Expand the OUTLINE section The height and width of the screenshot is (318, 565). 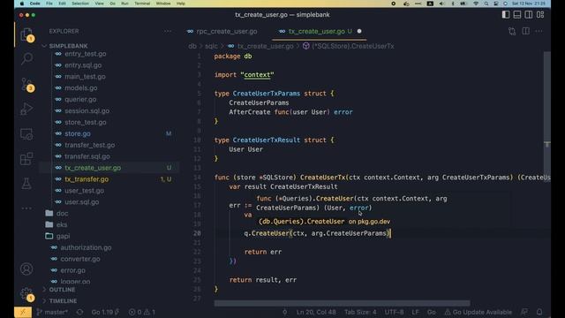(62, 290)
